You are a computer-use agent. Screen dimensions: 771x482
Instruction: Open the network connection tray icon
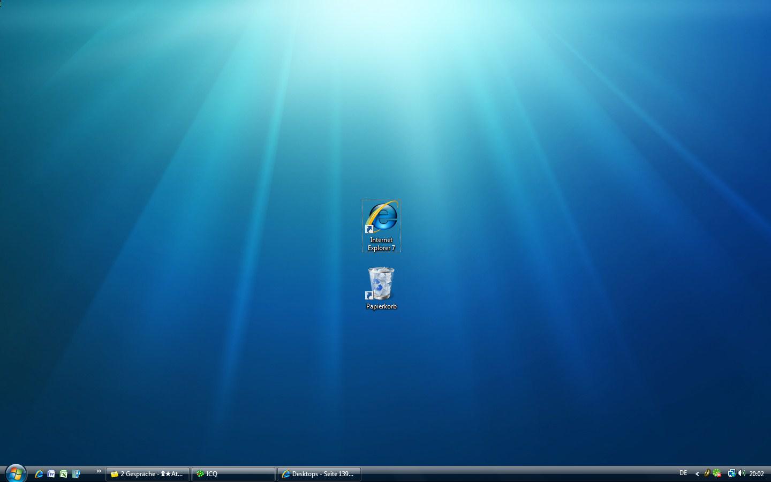pos(731,473)
